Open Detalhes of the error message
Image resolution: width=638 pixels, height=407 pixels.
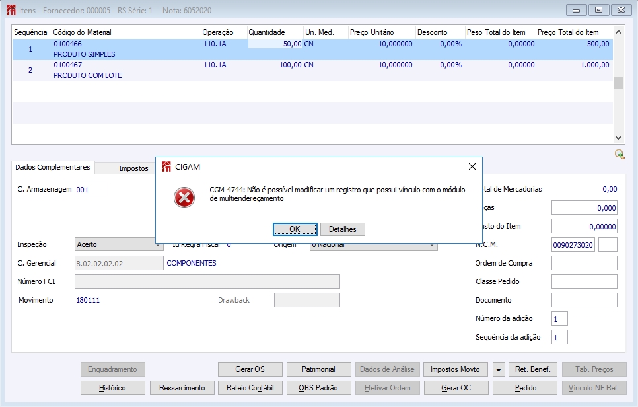(343, 229)
